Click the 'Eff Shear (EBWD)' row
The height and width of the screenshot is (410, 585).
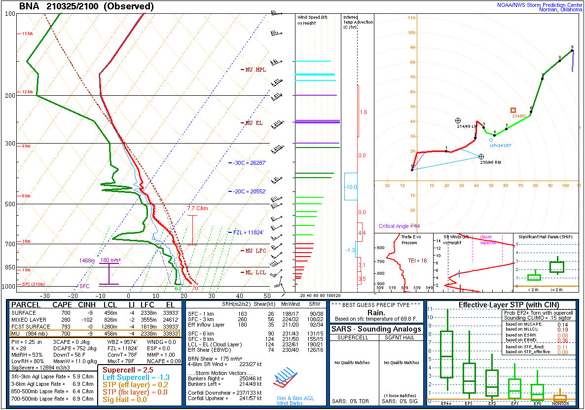click(256, 350)
